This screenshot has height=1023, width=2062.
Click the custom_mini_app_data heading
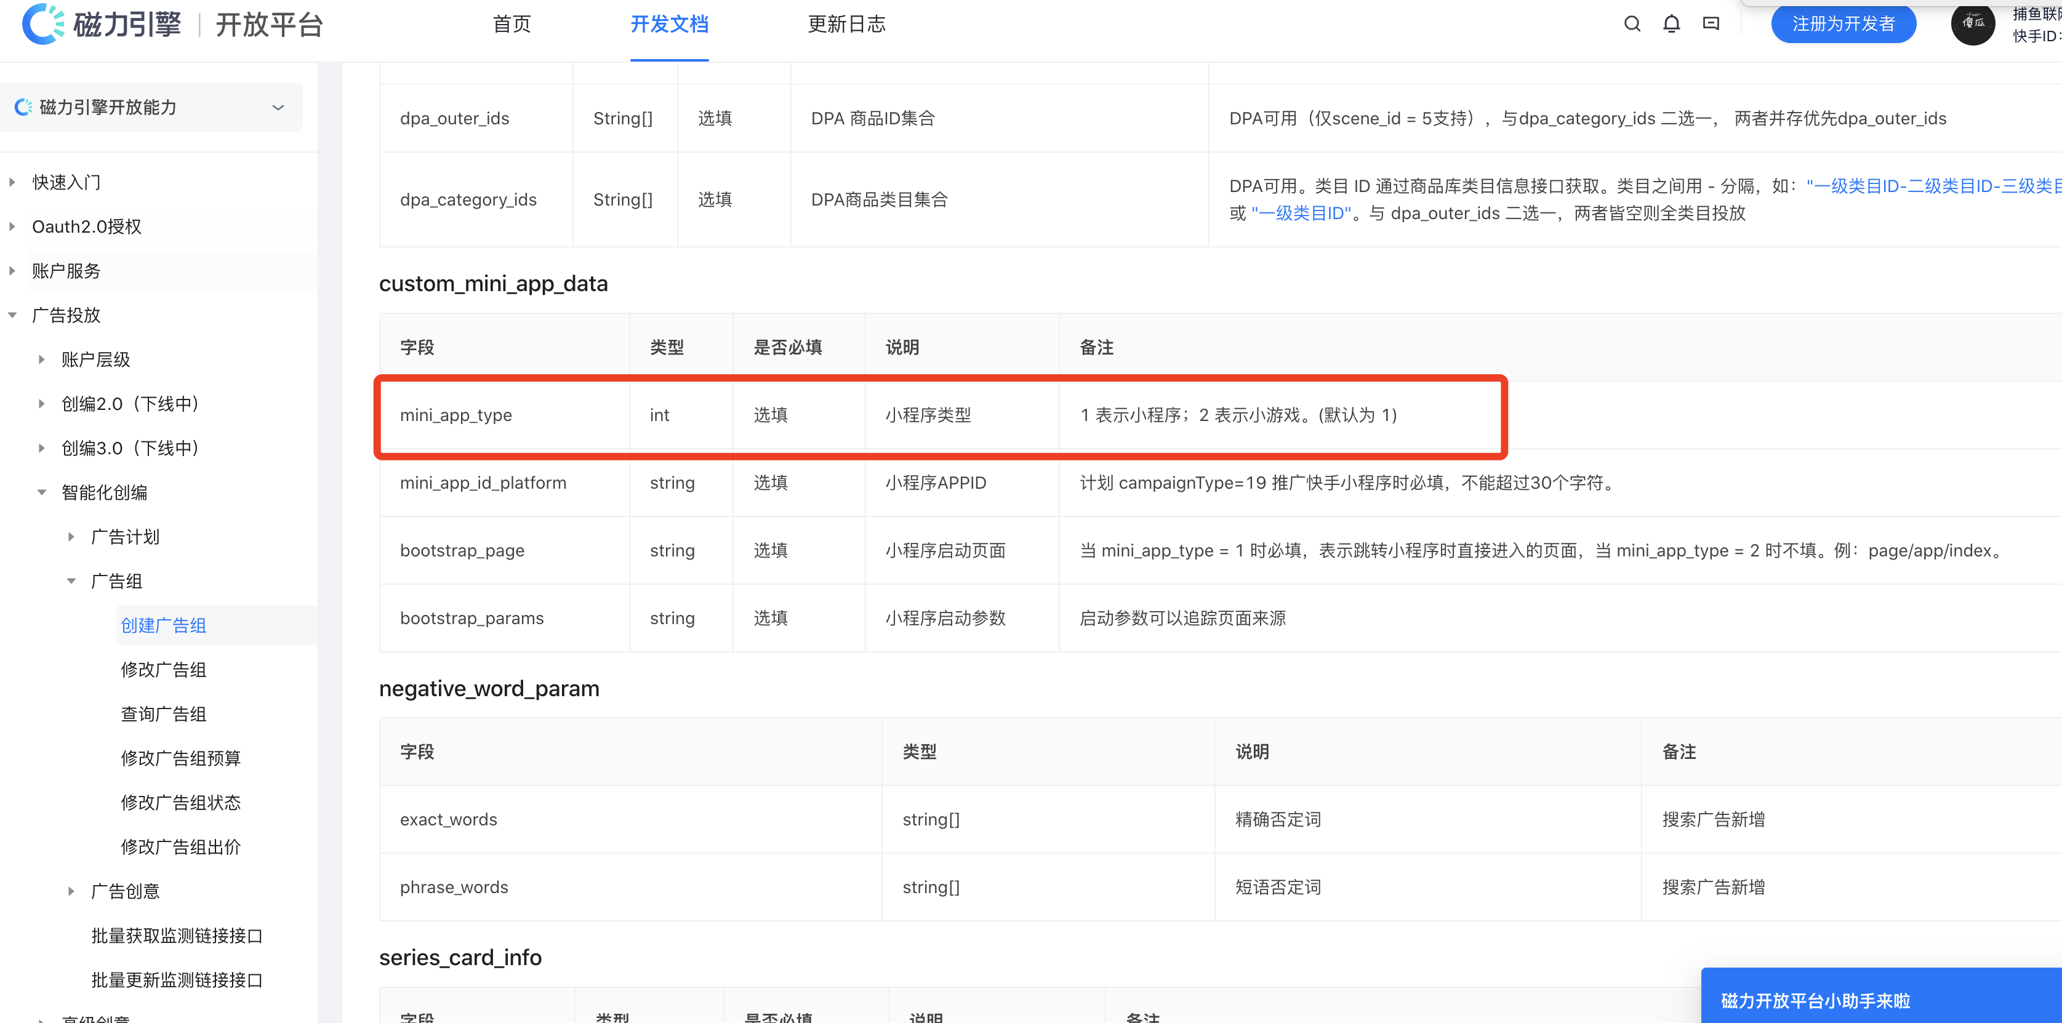point(493,283)
